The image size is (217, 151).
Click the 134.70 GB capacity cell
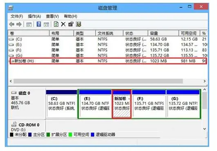click(x=160, y=45)
